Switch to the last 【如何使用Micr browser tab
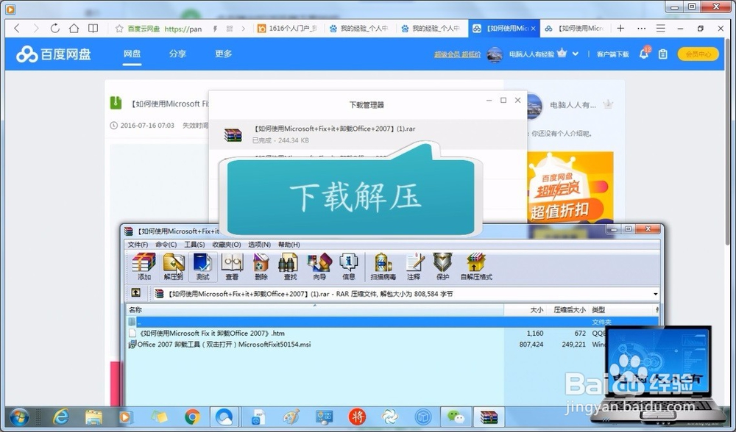Screen dimensions: 736x432 point(575,29)
